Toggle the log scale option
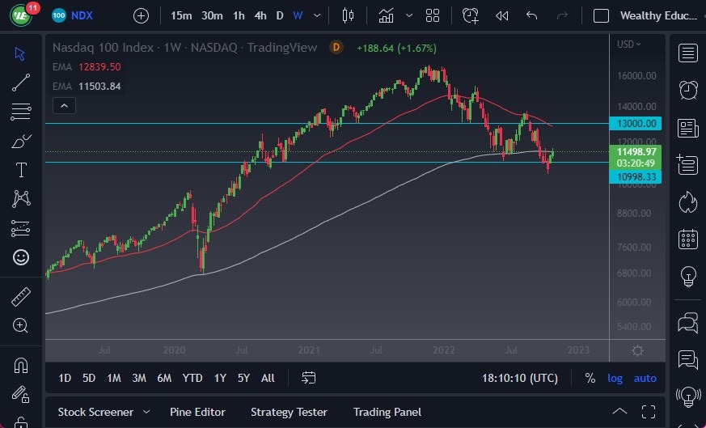This screenshot has height=428, width=706. (615, 378)
